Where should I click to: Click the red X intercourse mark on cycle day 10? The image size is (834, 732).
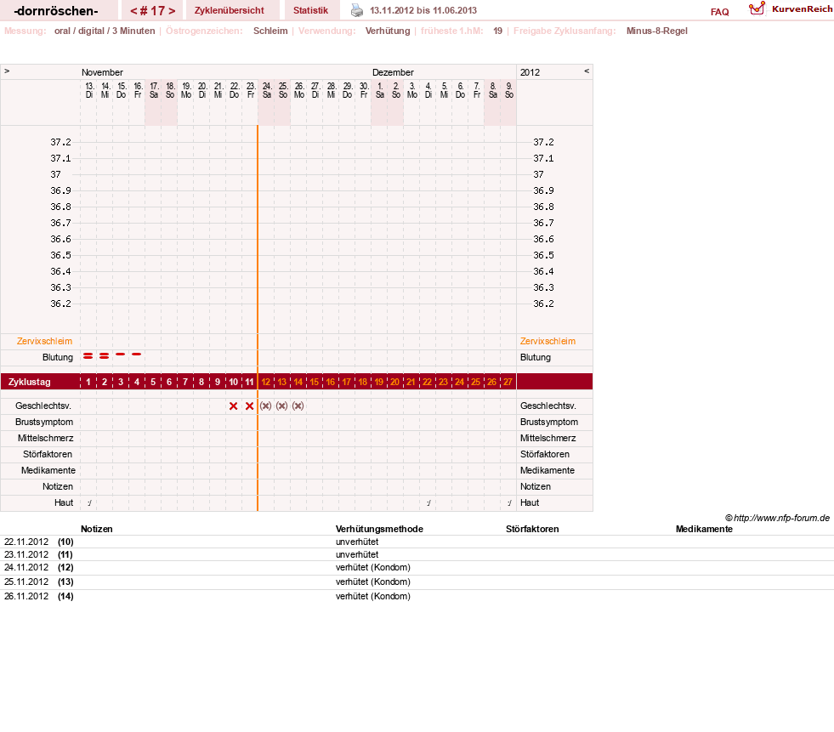pos(233,406)
